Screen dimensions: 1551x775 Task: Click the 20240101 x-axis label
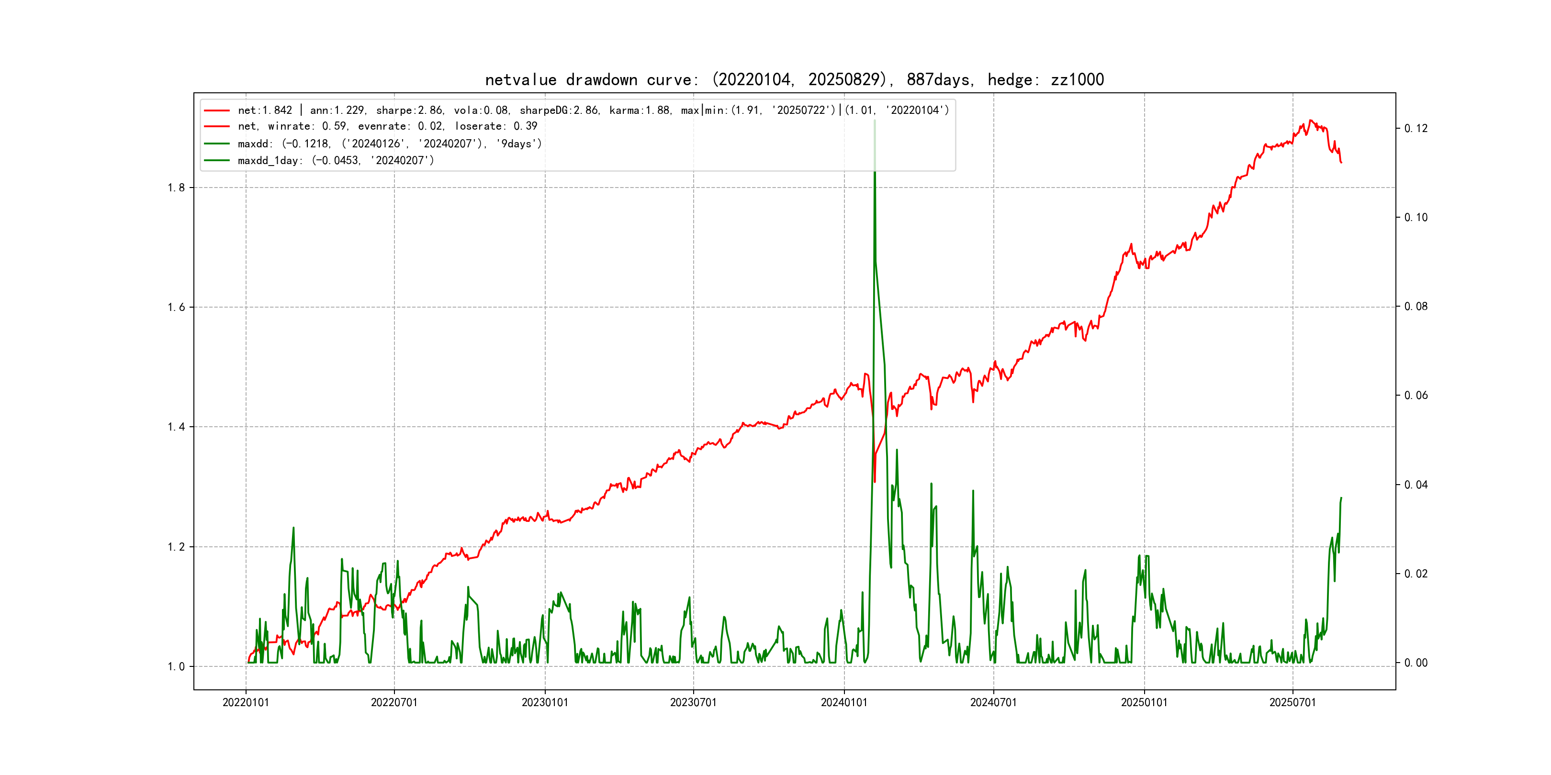(x=844, y=703)
